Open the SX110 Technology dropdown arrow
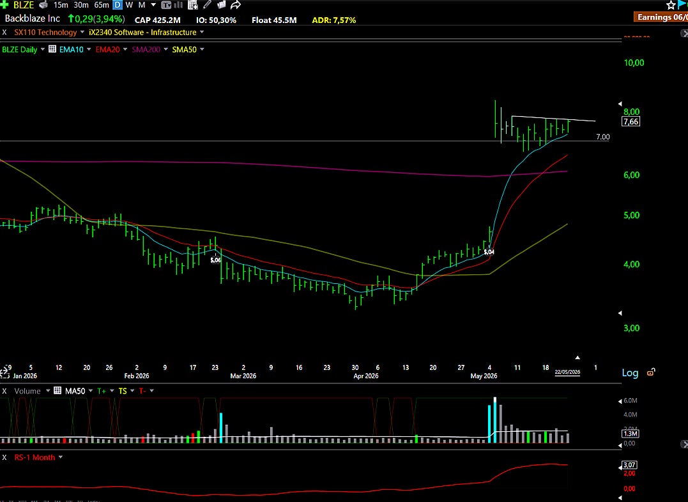The image size is (688, 502). click(82, 32)
